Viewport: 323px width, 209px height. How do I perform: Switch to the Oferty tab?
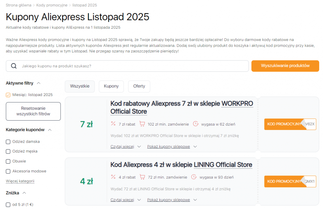click(x=139, y=86)
